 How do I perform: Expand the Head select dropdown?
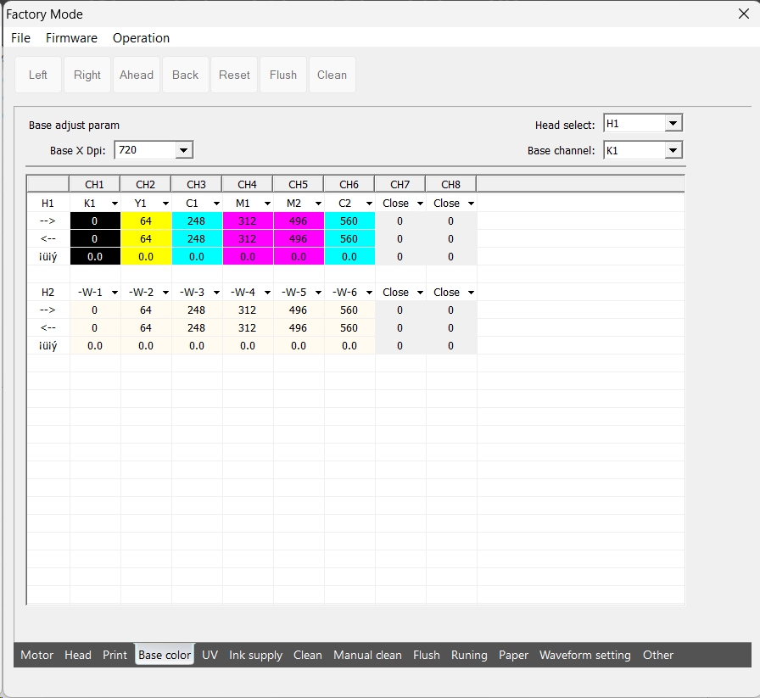click(673, 124)
